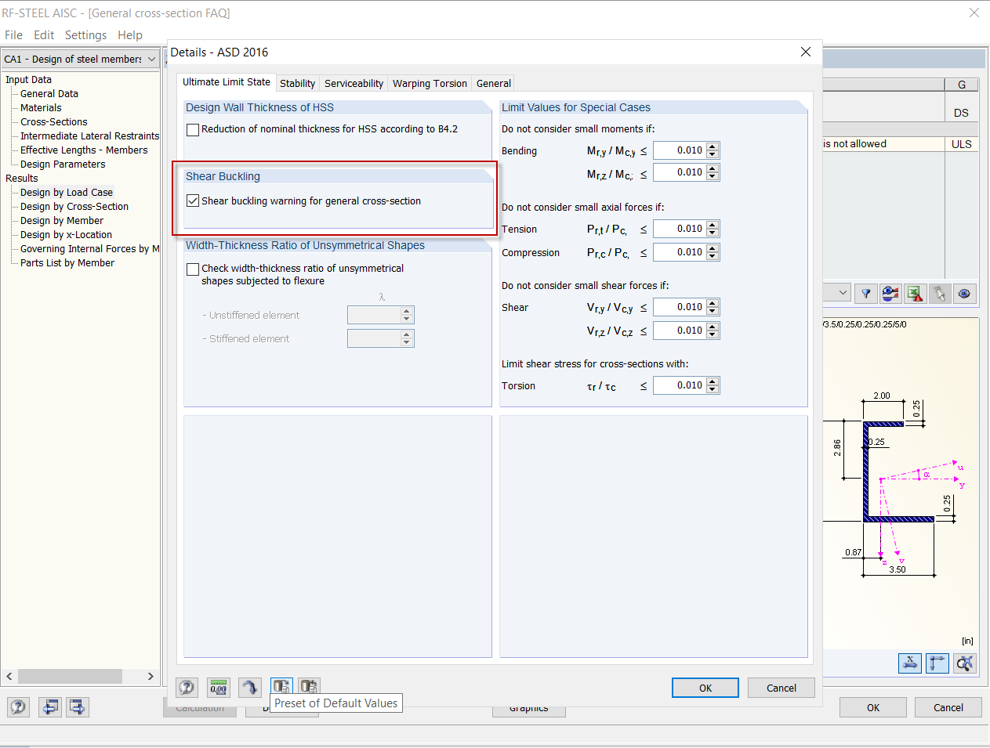Enable width-thickness ratio check for unsymmetrical shapes
The width and height of the screenshot is (990, 748).
193,269
